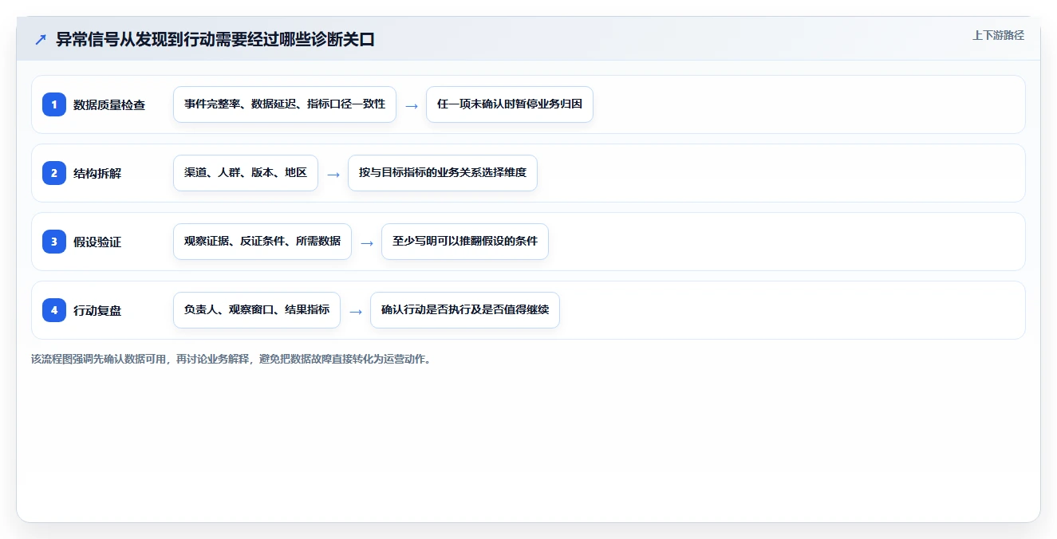Click the 上下游路径 label

pos(998,35)
